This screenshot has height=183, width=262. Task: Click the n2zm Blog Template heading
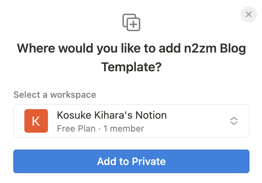(x=131, y=58)
